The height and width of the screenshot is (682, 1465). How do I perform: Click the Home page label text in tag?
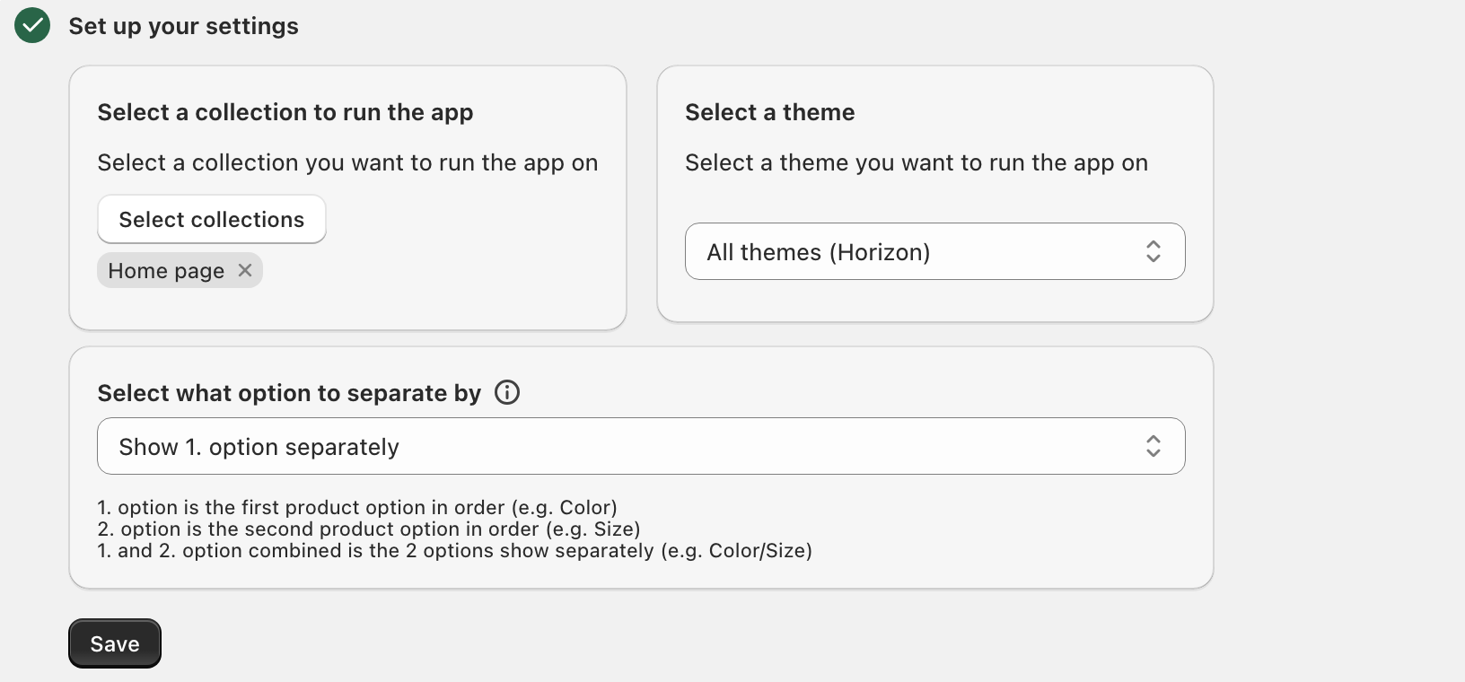(166, 271)
